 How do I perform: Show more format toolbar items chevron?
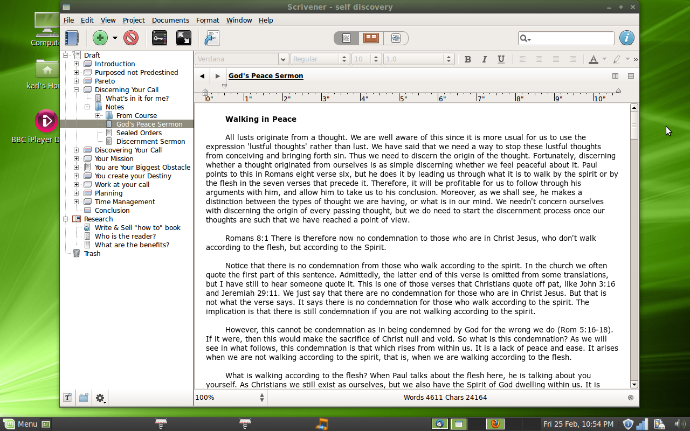(636, 59)
